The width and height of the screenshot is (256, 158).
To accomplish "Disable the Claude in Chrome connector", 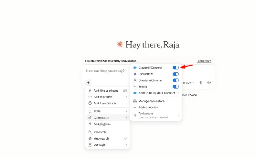I will (x=176, y=80).
